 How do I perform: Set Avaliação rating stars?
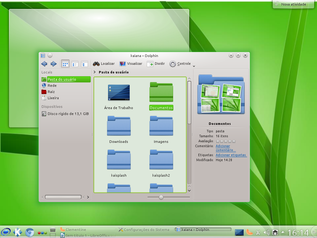click(226, 141)
